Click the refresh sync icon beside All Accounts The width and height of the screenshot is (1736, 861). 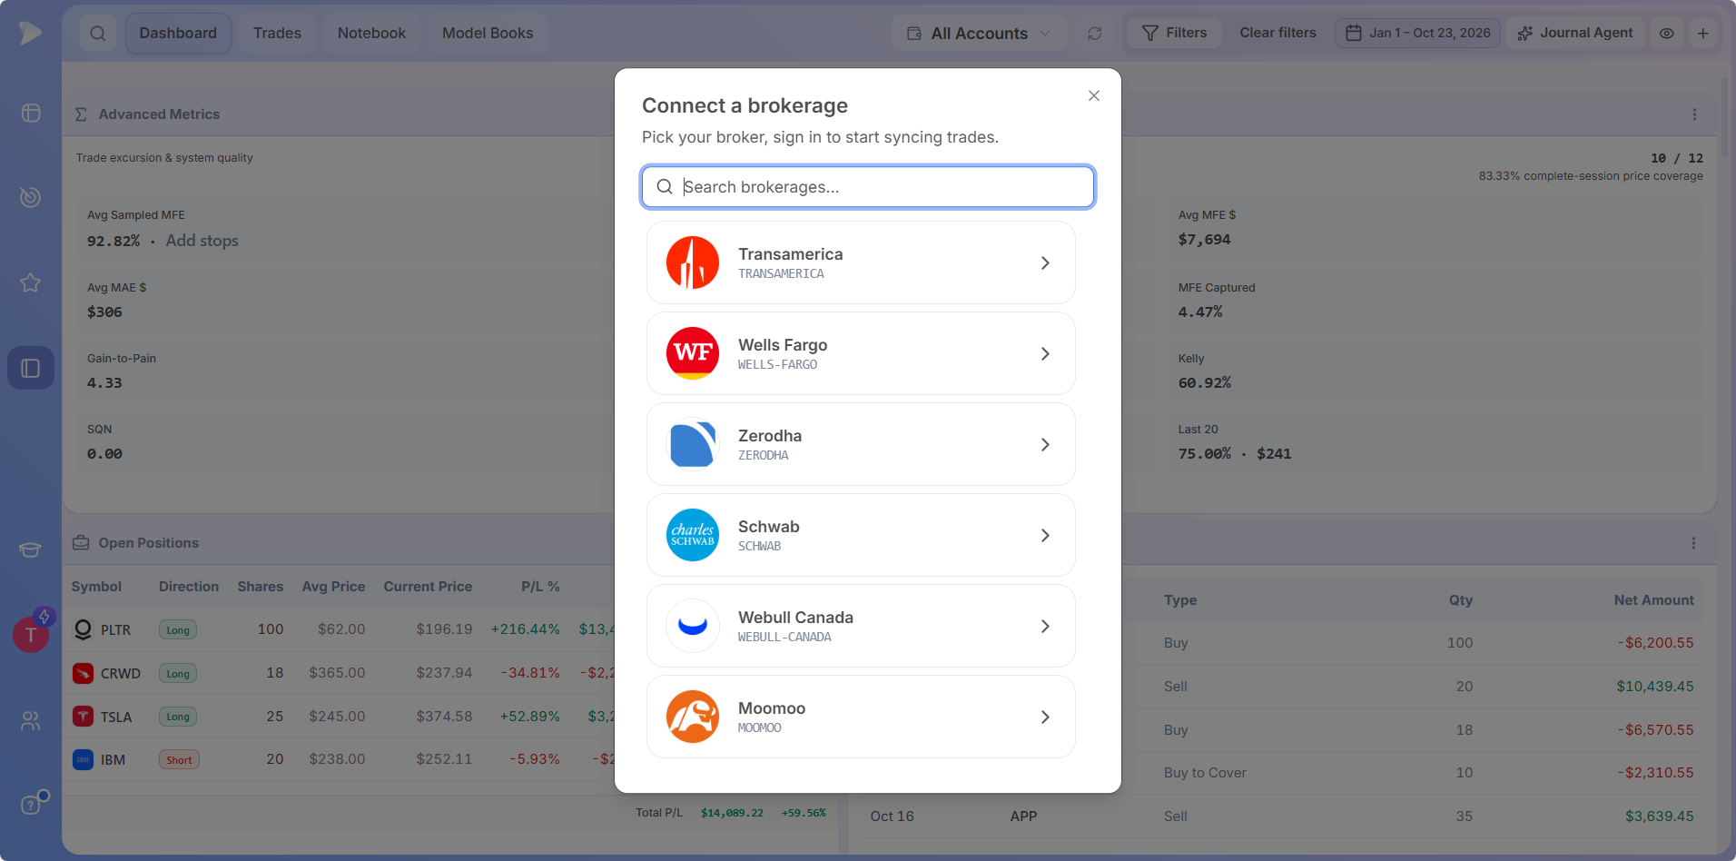tap(1095, 34)
